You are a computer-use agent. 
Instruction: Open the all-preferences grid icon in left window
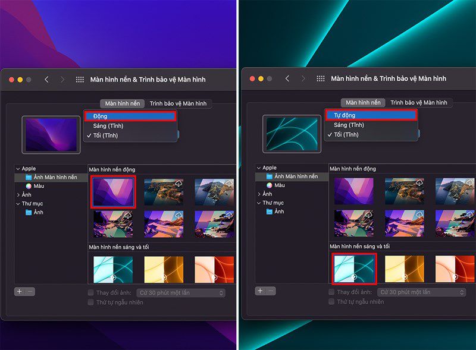coord(80,80)
